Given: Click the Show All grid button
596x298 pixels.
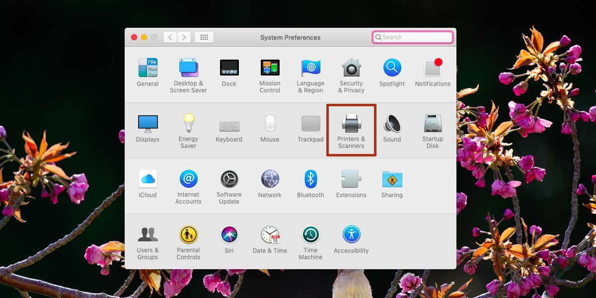Looking at the screenshot, I should [x=204, y=37].
